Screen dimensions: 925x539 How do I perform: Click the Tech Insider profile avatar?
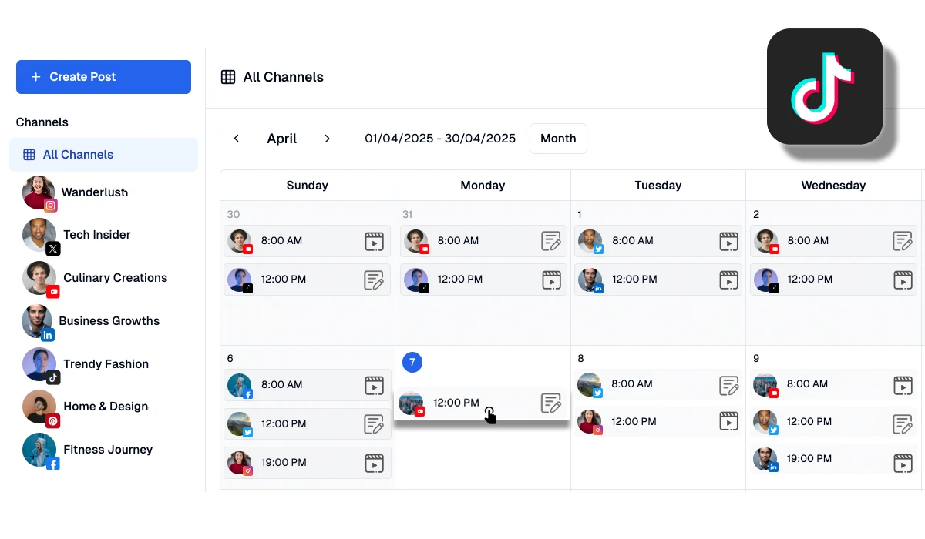(x=39, y=235)
